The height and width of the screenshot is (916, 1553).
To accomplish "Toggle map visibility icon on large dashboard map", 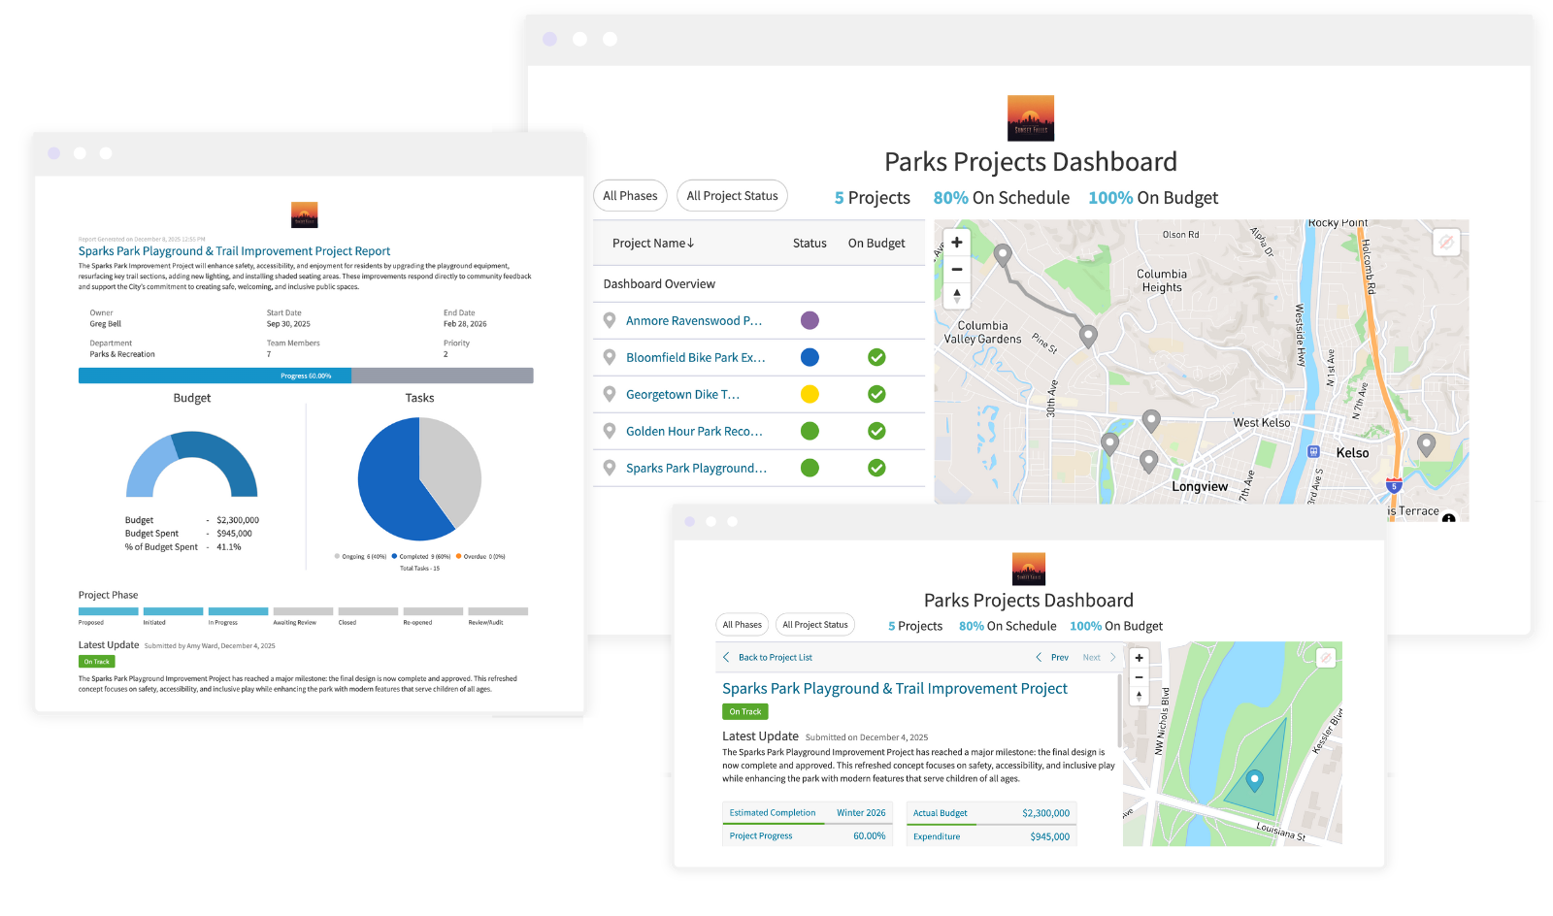I will pos(1446,242).
